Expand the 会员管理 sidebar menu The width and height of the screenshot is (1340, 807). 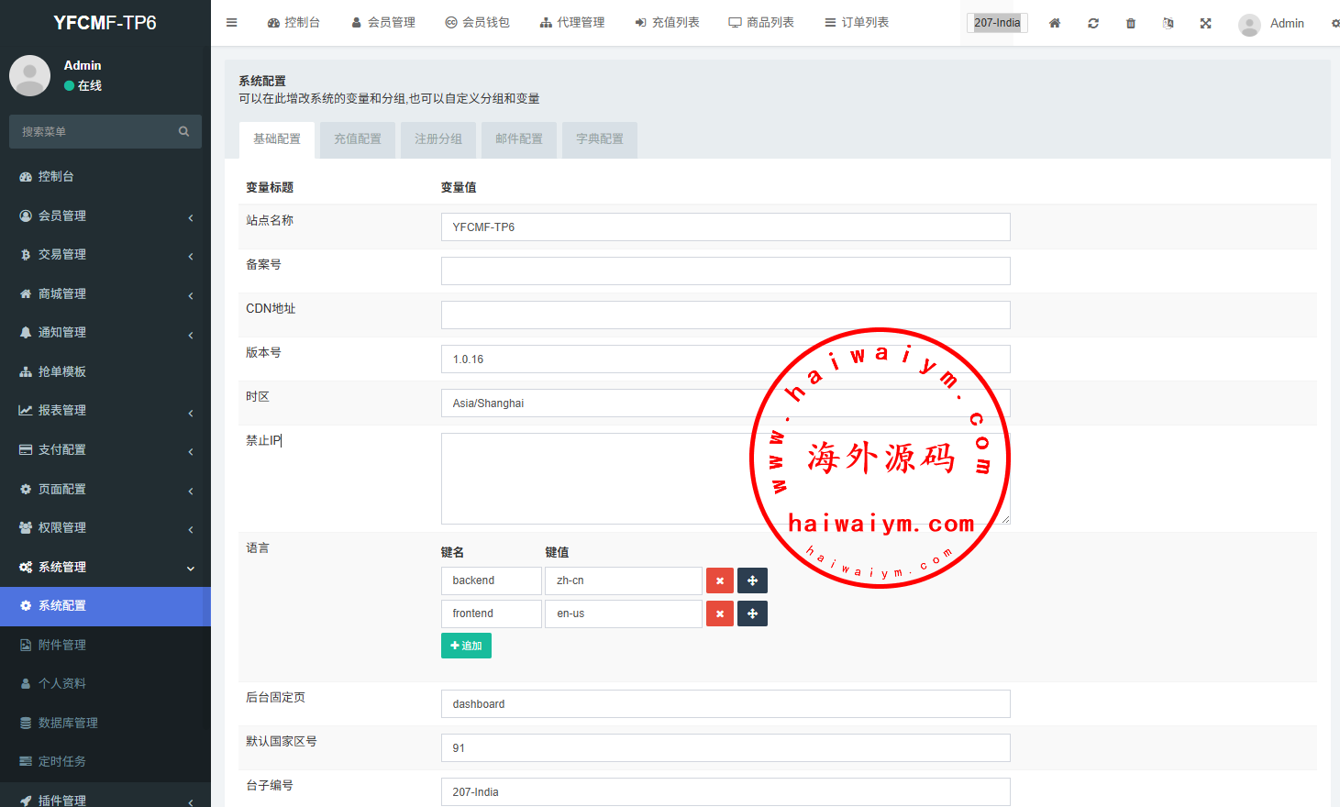pyautogui.click(x=105, y=216)
